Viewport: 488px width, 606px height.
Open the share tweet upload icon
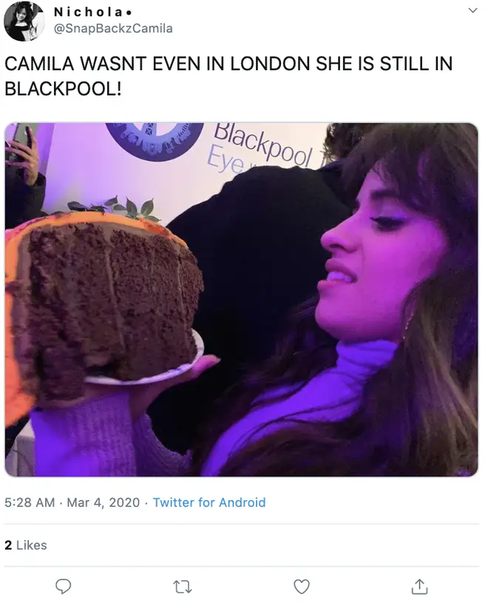tap(420, 586)
